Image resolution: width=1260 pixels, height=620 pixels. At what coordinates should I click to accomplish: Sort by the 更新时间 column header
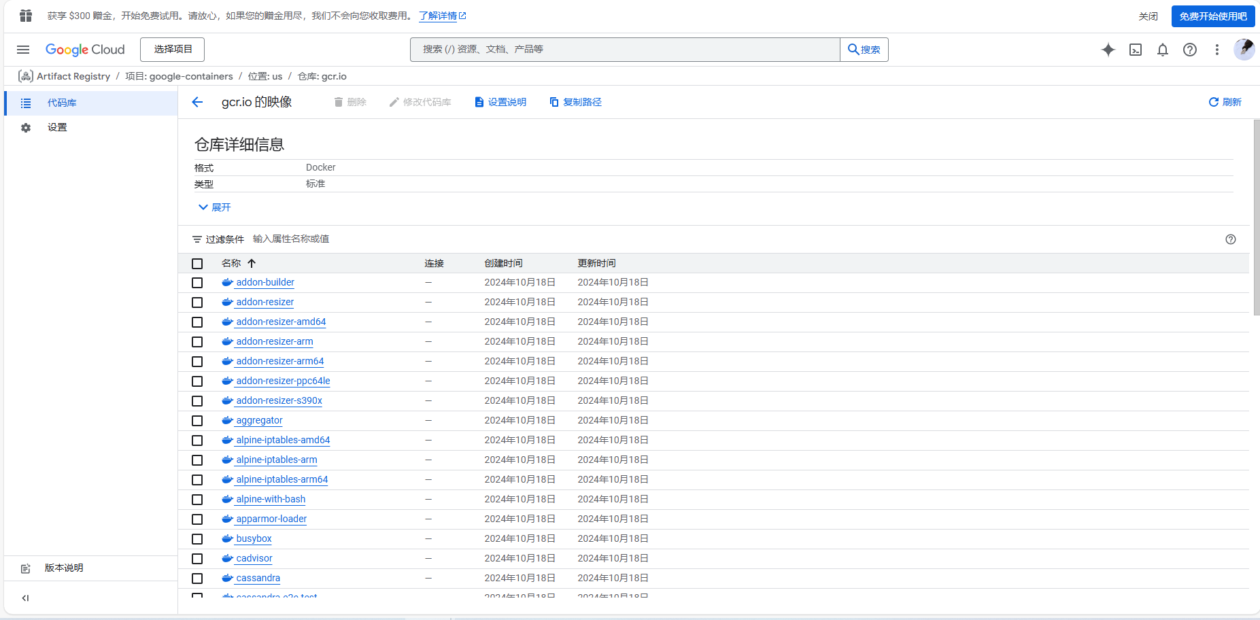point(596,263)
